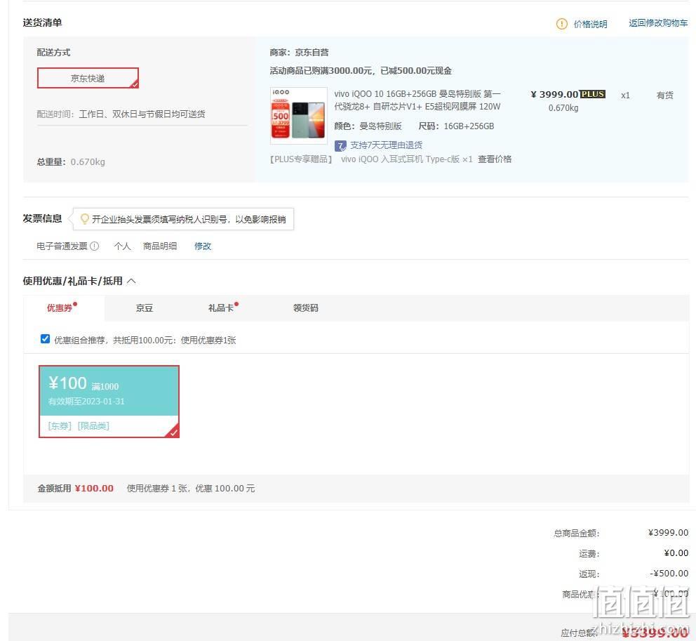Toggle the coupon combination recommendation checkbox

(45, 339)
